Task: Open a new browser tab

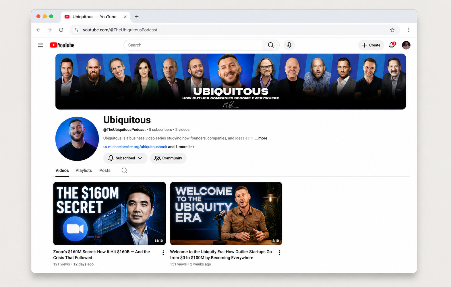Action: pyautogui.click(x=137, y=17)
